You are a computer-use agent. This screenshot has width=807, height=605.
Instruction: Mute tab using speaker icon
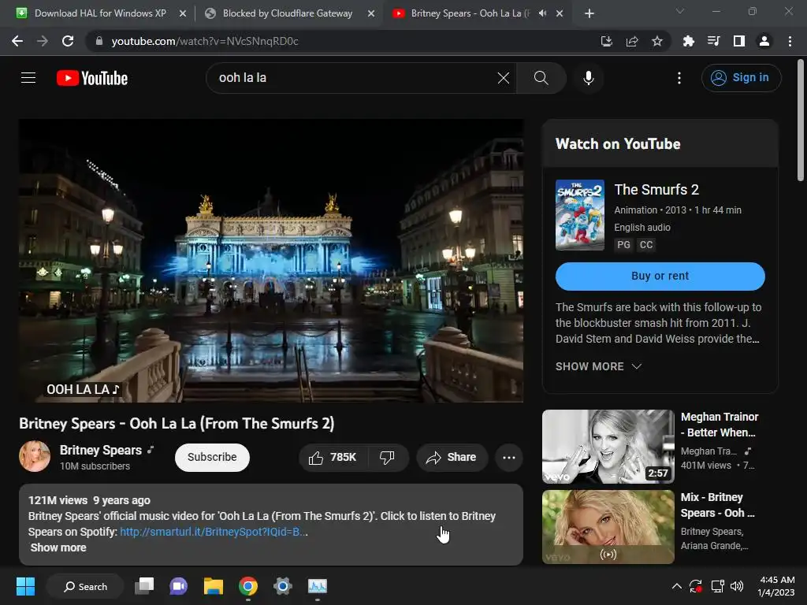[x=542, y=13]
